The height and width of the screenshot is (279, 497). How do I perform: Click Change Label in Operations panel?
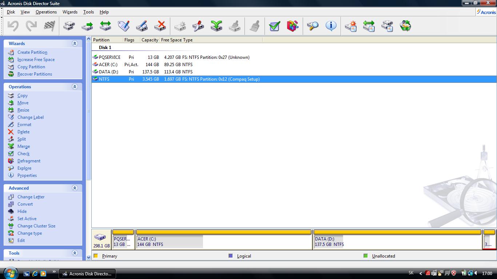(31, 117)
